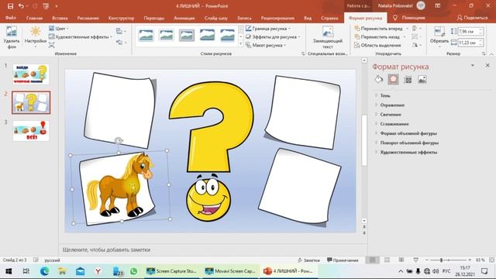
Task: Open Picture Effects (Эффекты для рисунка) dropdown
Action: pyautogui.click(x=273, y=36)
